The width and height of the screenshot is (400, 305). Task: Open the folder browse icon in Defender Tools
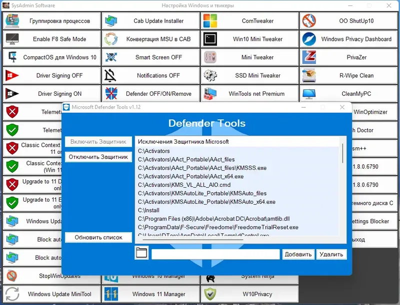141,254
